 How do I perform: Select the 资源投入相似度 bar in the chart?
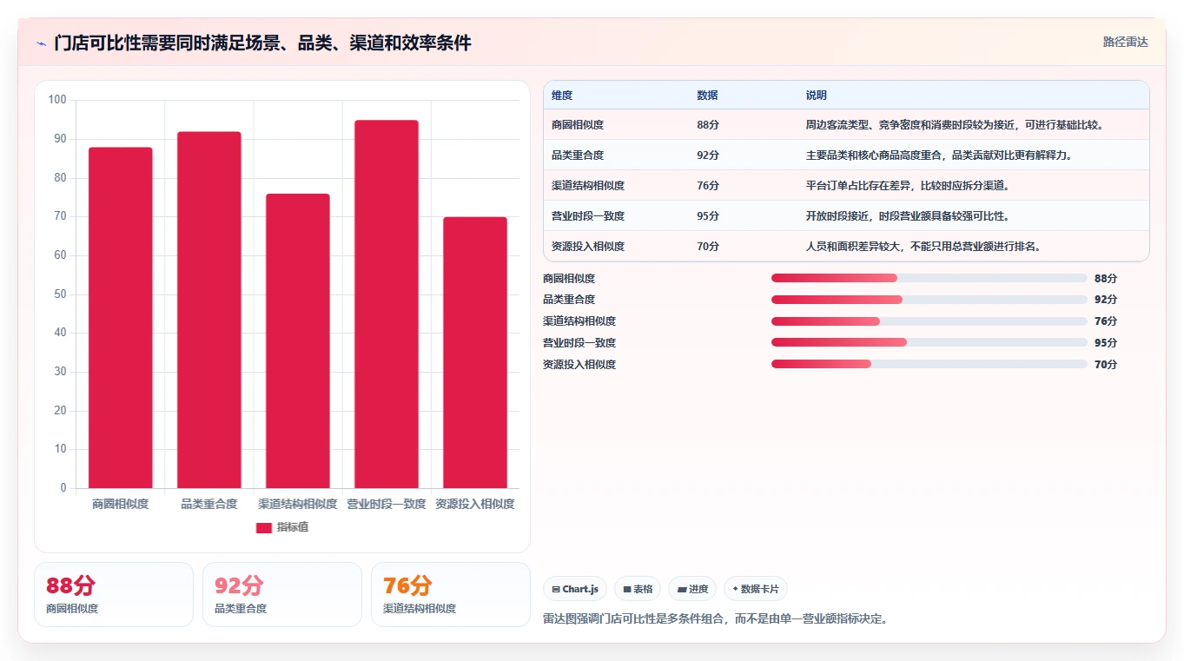tap(475, 353)
